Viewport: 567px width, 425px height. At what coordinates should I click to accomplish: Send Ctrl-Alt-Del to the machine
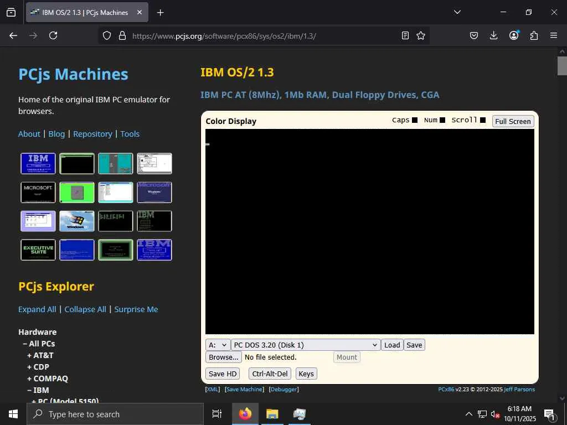tap(270, 374)
